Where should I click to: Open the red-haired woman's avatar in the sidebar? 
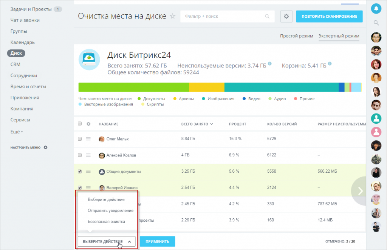(376, 64)
